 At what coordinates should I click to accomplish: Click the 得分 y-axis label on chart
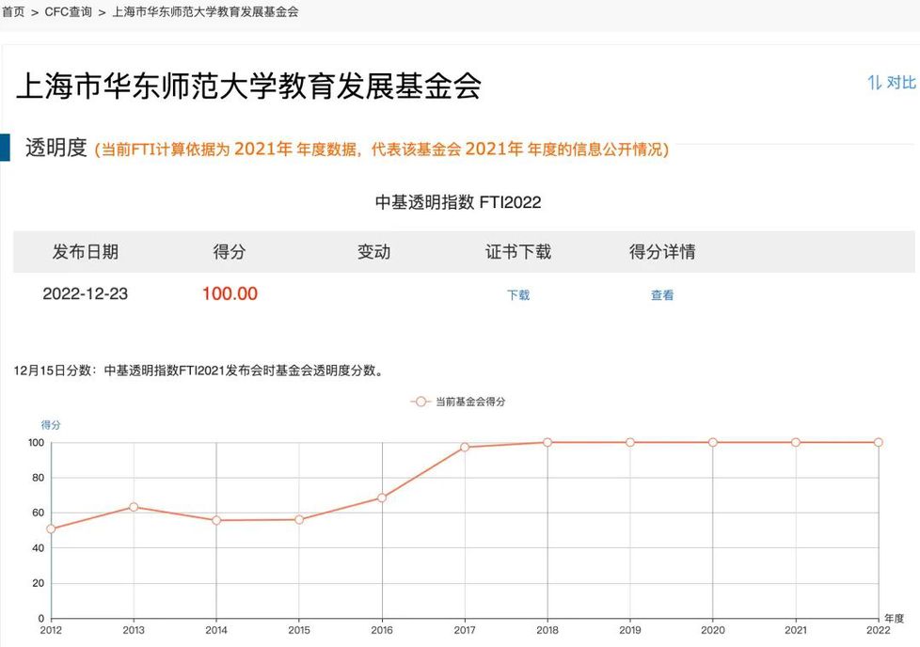(51, 425)
